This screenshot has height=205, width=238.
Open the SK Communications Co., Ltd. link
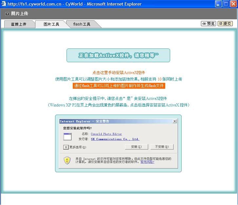click(115, 139)
